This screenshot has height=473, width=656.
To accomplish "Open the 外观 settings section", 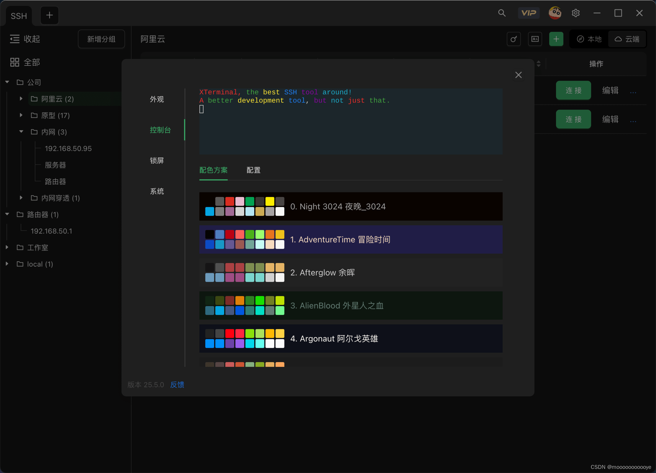I will coord(157,99).
